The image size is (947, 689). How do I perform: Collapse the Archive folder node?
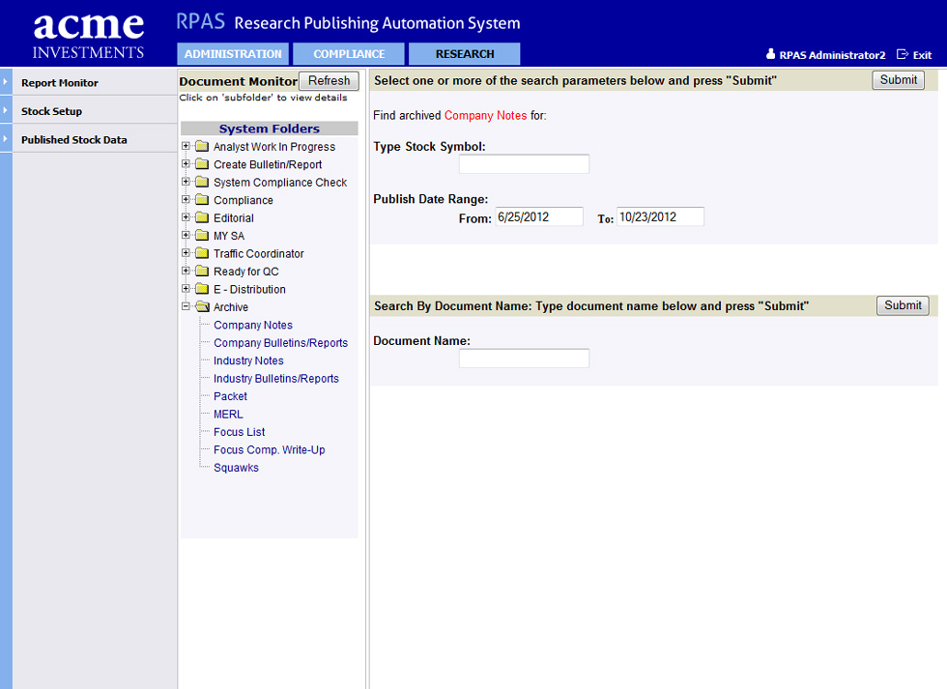[186, 306]
